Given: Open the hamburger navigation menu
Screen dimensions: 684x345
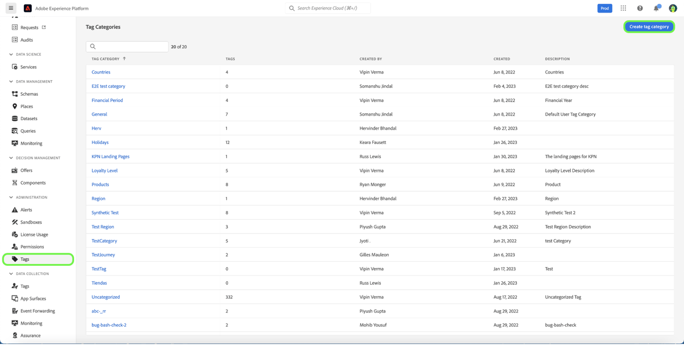Looking at the screenshot, I should click(11, 8).
